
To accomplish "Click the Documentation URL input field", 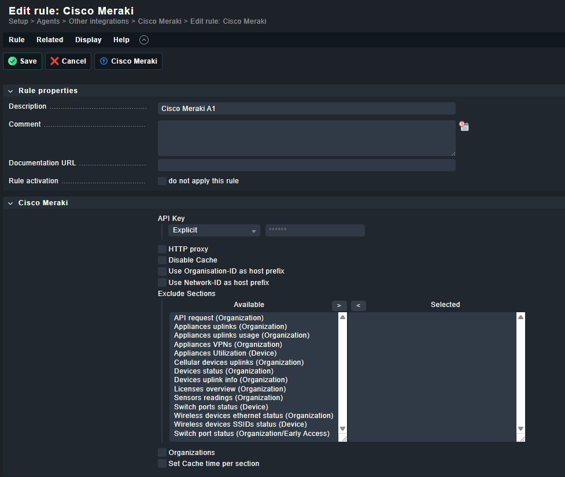I will 306,165.
